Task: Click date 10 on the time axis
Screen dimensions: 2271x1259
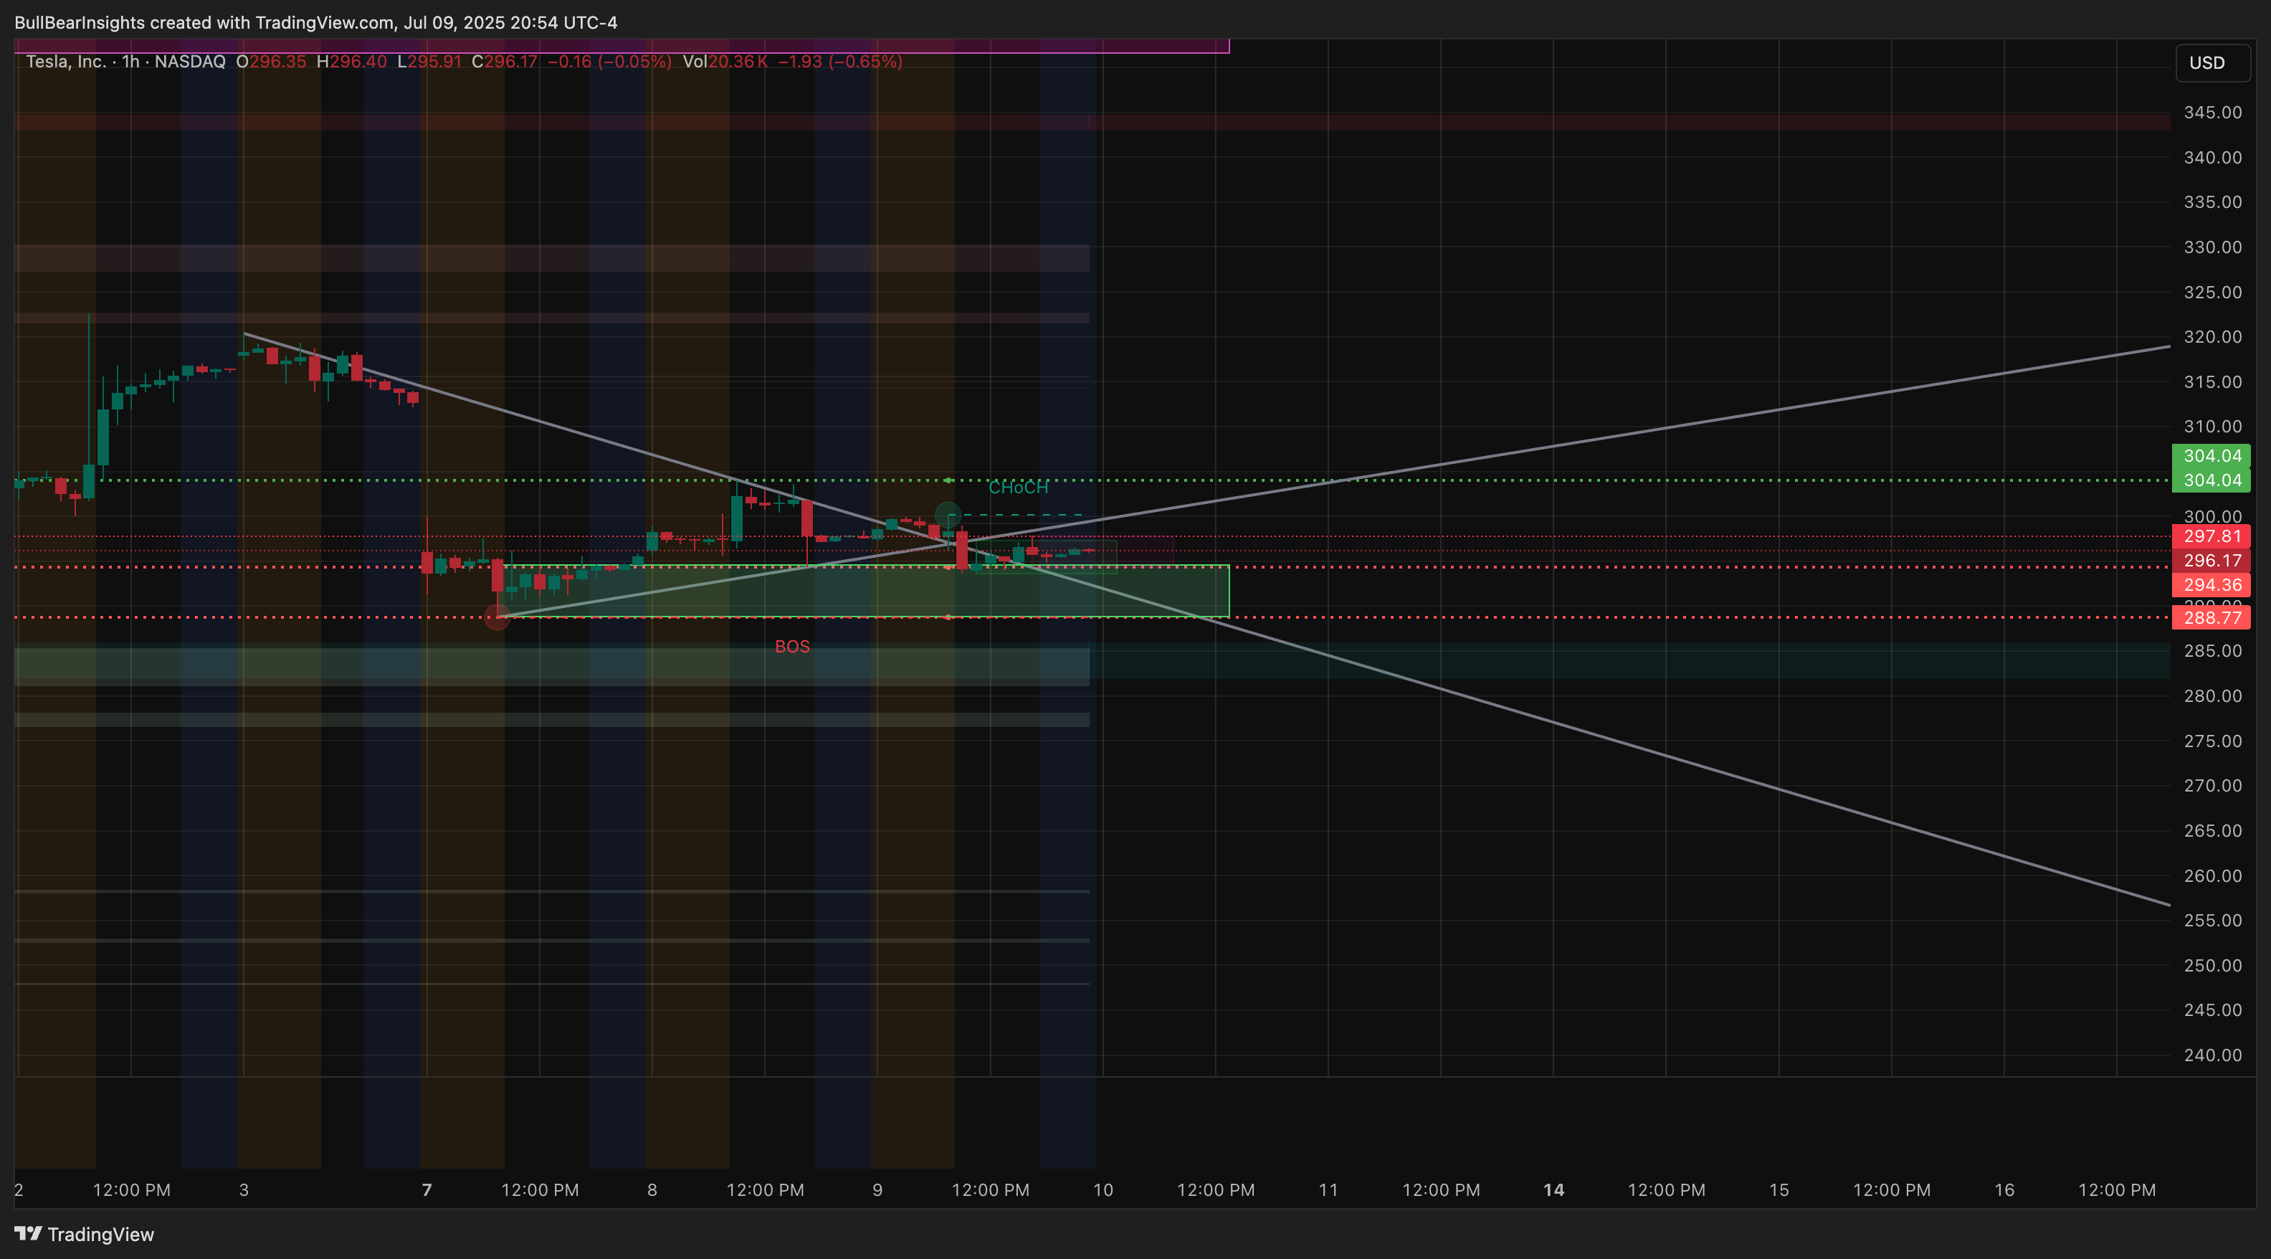Action: [x=1103, y=1190]
